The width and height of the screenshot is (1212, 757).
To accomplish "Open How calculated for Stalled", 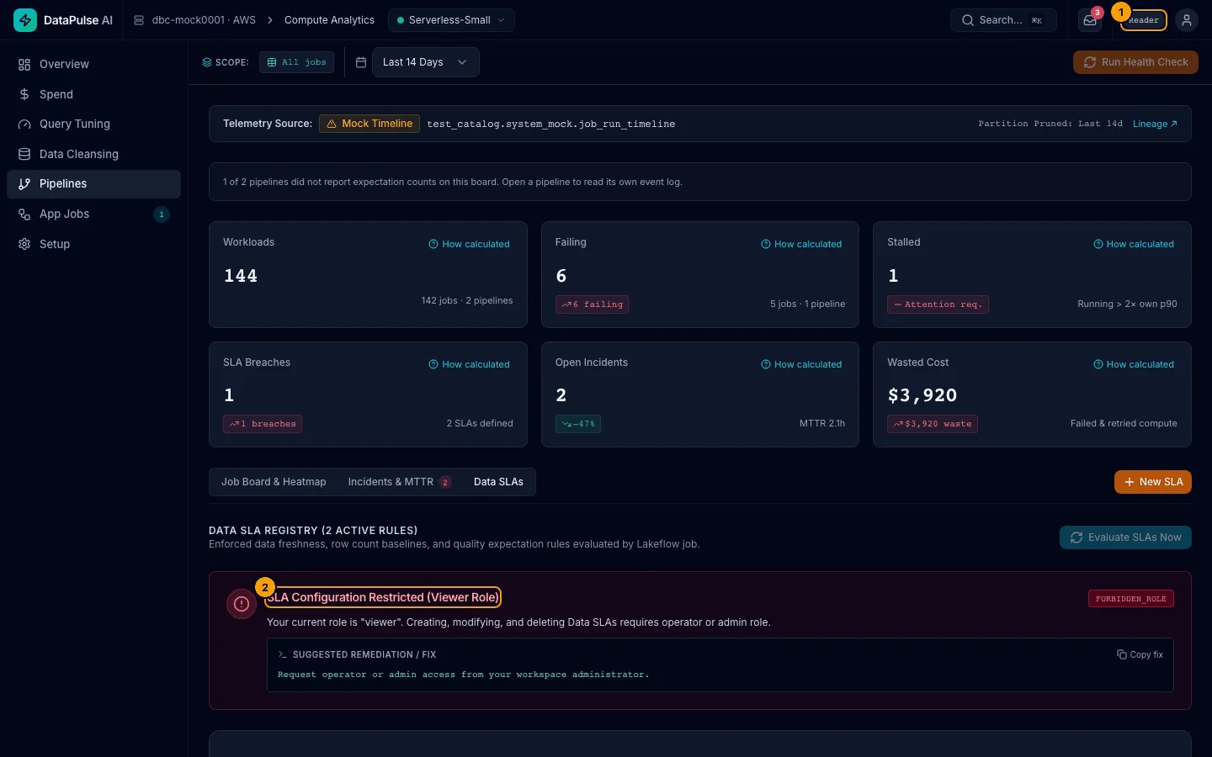I will [x=1134, y=244].
